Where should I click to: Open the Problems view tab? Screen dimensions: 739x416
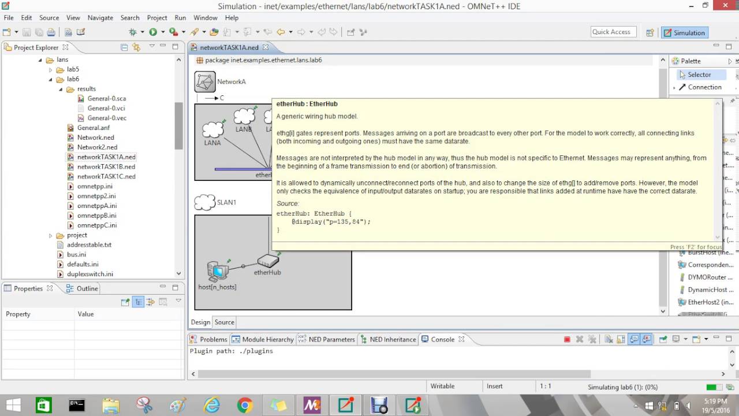208,339
